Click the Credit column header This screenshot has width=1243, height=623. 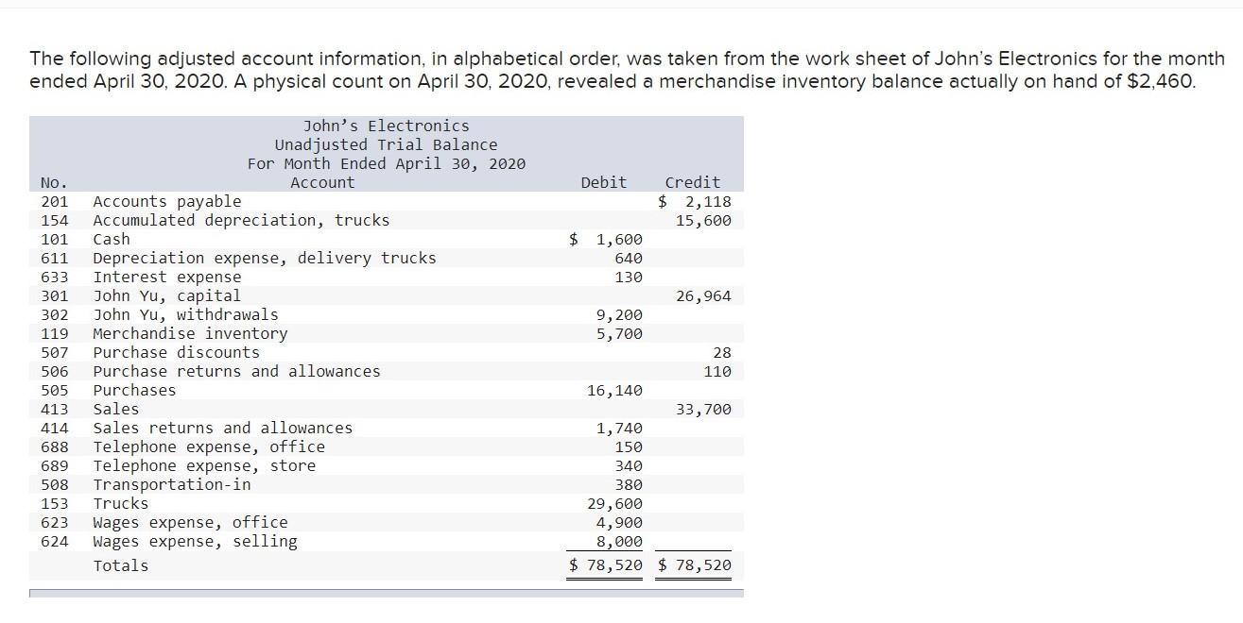693,182
